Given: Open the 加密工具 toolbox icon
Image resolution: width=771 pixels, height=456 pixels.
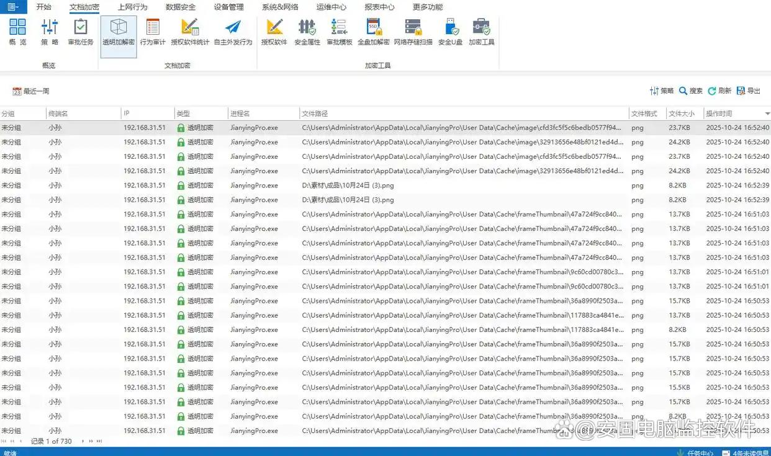Looking at the screenshot, I should pos(481,32).
